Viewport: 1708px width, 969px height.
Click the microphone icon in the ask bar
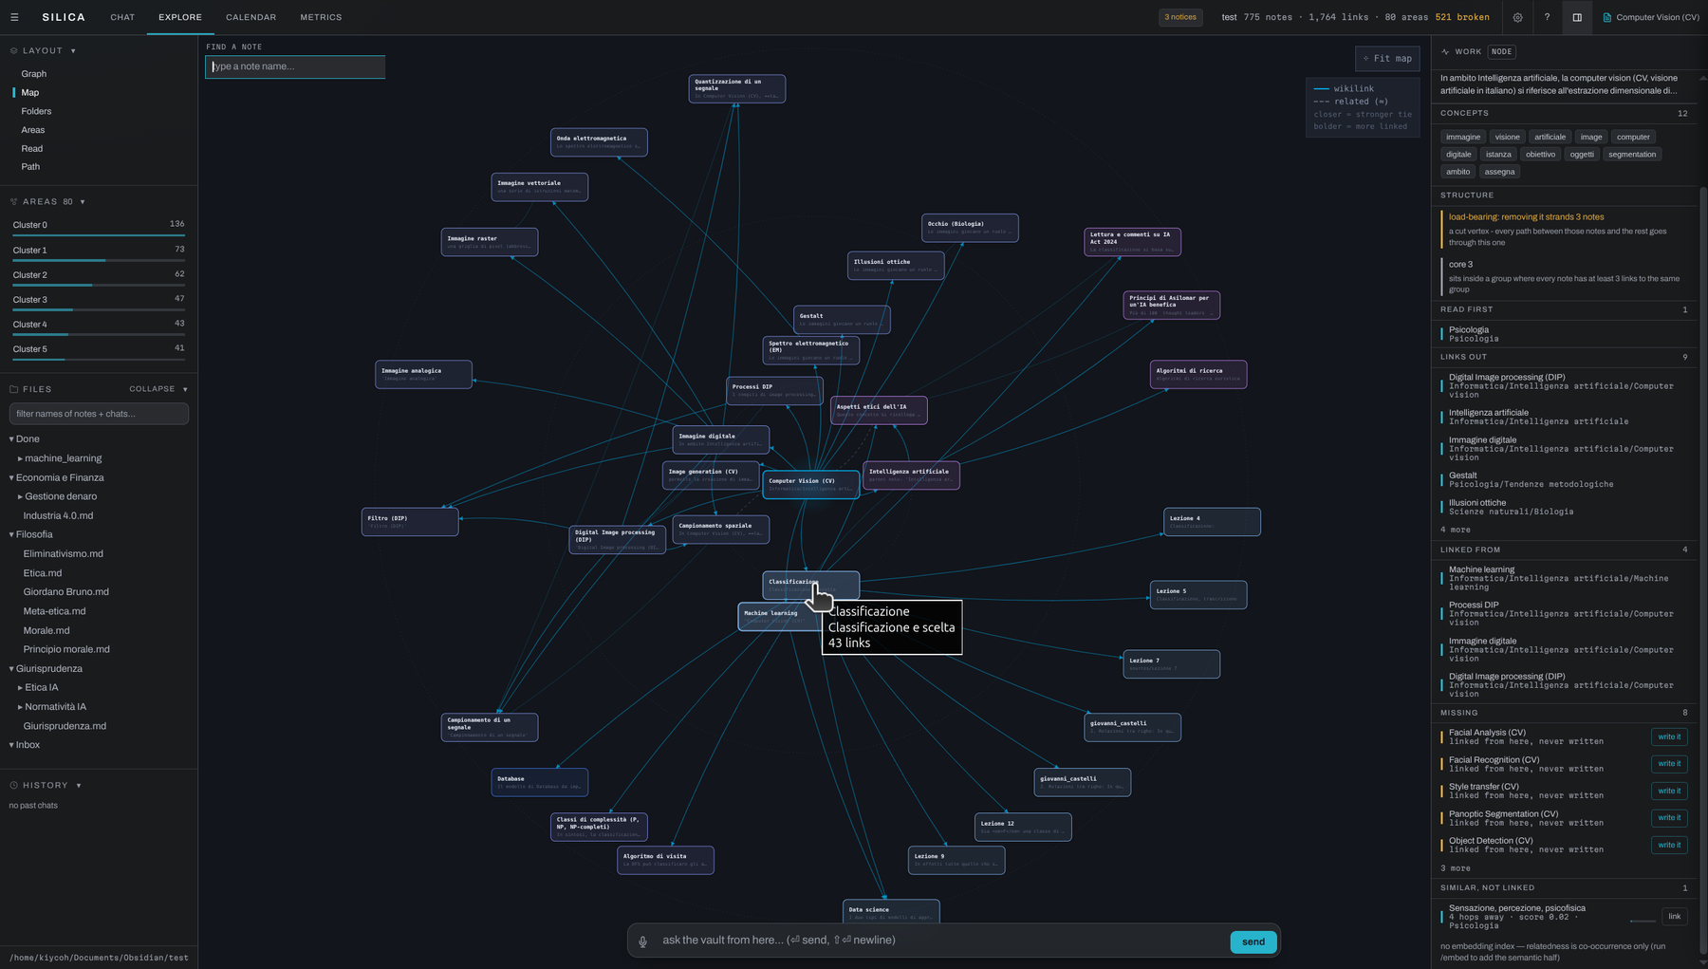coord(642,941)
